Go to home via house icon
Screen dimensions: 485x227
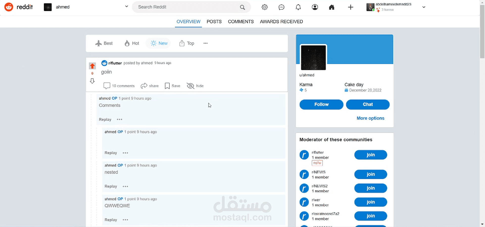(332, 7)
